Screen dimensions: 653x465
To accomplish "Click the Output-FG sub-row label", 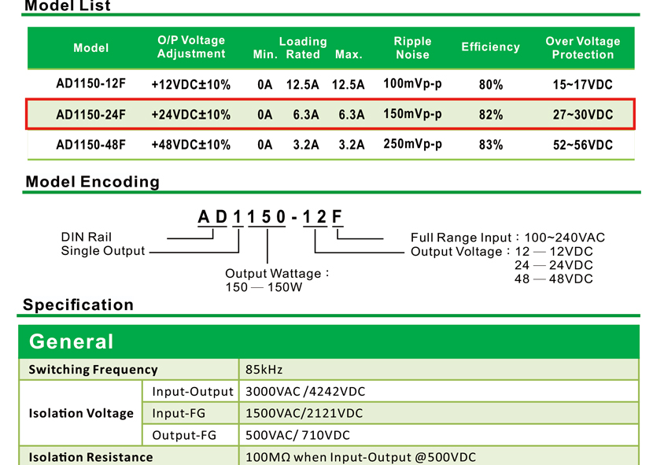I will [184, 435].
